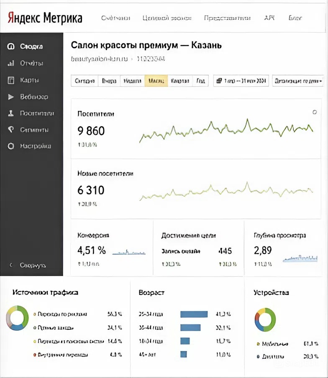328x378 pixels.
Task: Collapse the sidebar with Свернуть
Action: pyautogui.click(x=28, y=265)
